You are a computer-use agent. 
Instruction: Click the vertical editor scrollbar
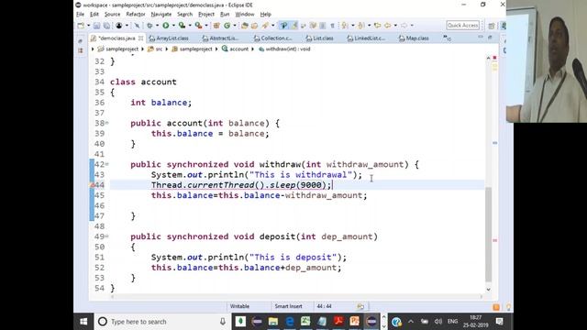[488, 234]
